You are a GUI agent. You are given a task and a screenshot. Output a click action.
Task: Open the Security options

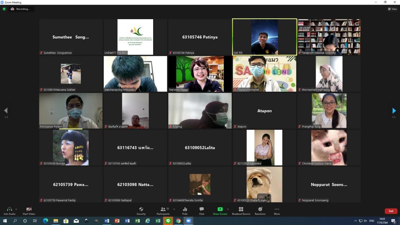click(141, 211)
